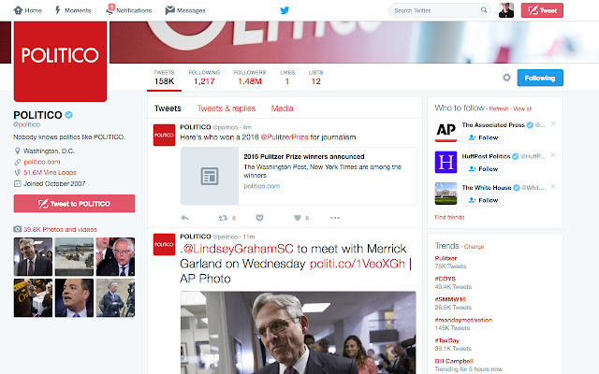This screenshot has height=374, width=599.
Task: Open the politico.com profile link
Action: (x=42, y=162)
